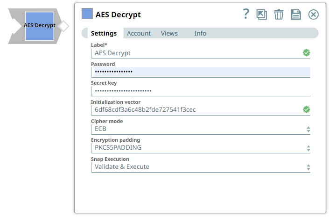Viewport: 329px width, 217px height.
Task: Expand the Cipher mode dropdown
Action: click(x=200, y=129)
